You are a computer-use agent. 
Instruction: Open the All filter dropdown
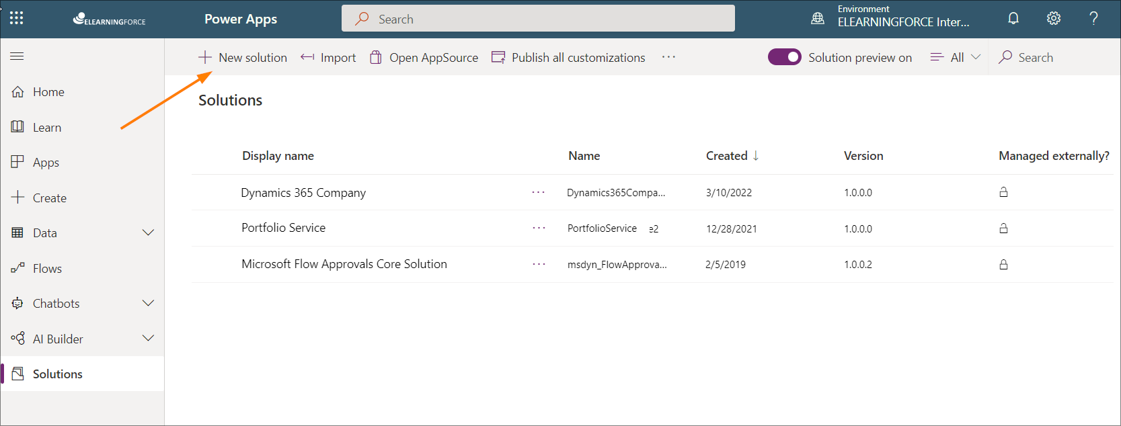[x=956, y=58]
